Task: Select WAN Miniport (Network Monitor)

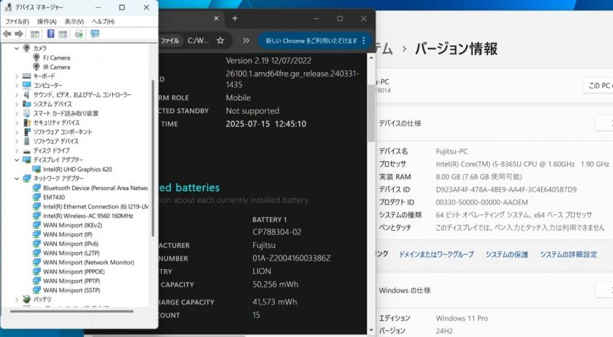Action: click(88, 262)
